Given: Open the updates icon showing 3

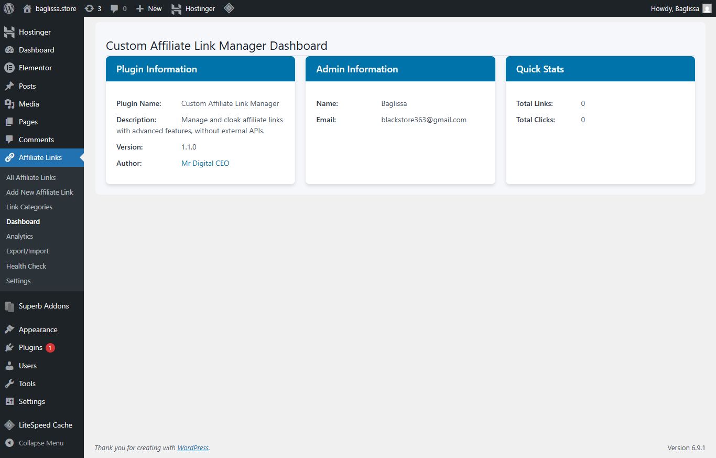Looking at the screenshot, I should [93, 8].
